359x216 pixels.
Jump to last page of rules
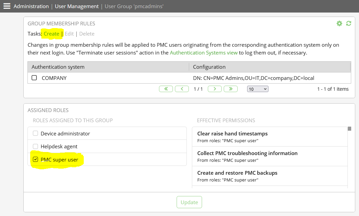(231, 89)
